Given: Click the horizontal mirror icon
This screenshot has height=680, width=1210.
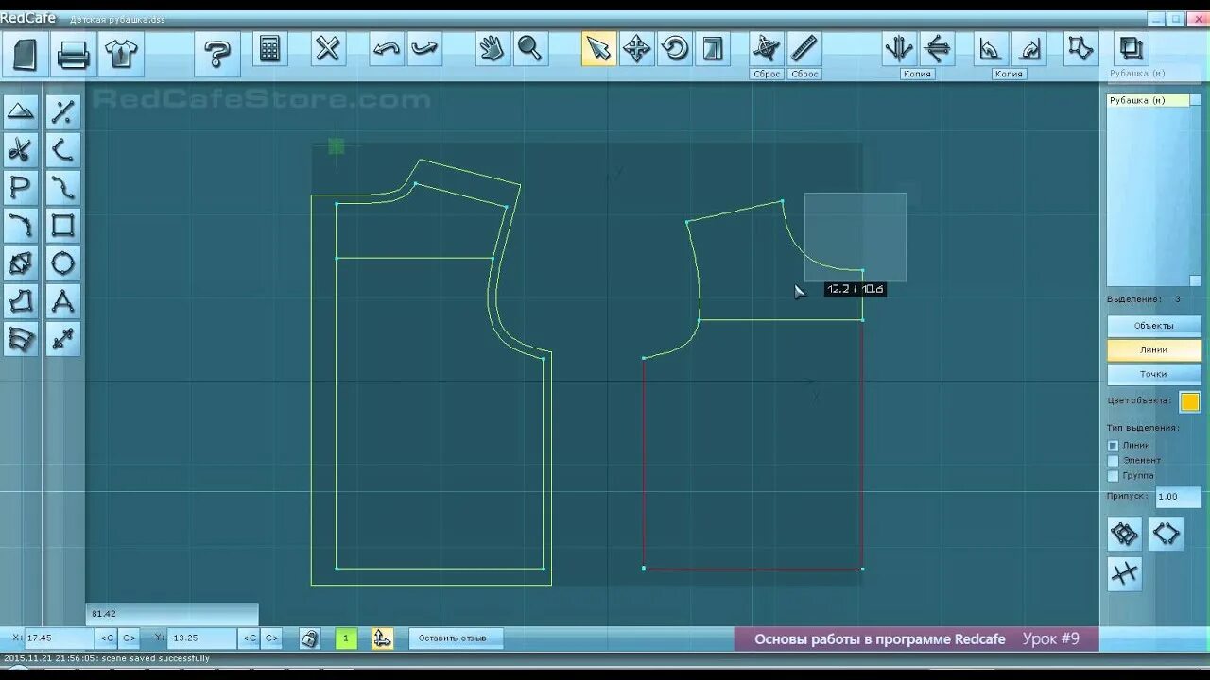Looking at the screenshot, I should 937,49.
